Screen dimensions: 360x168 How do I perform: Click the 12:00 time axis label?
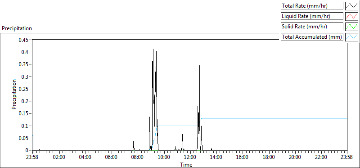pyautogui.click(x=190, y=158)
